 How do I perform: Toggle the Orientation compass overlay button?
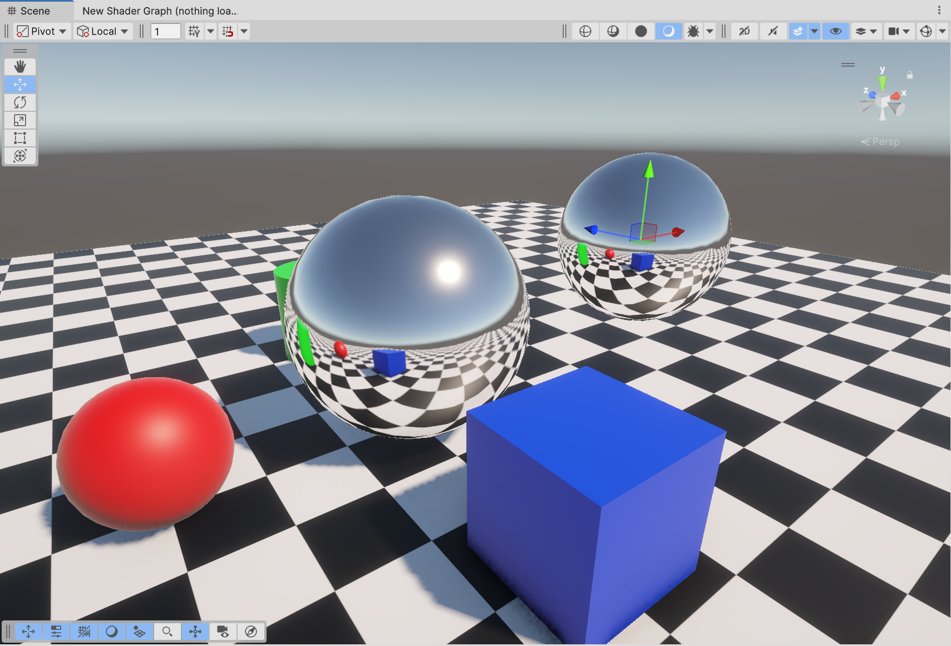point(251,632)
